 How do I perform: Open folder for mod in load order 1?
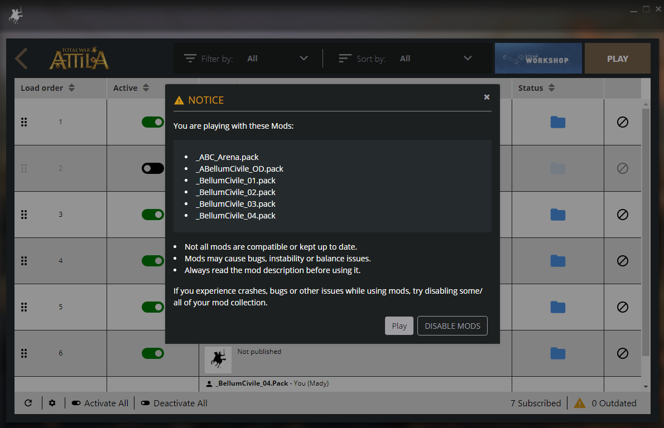tap(558, 122)
